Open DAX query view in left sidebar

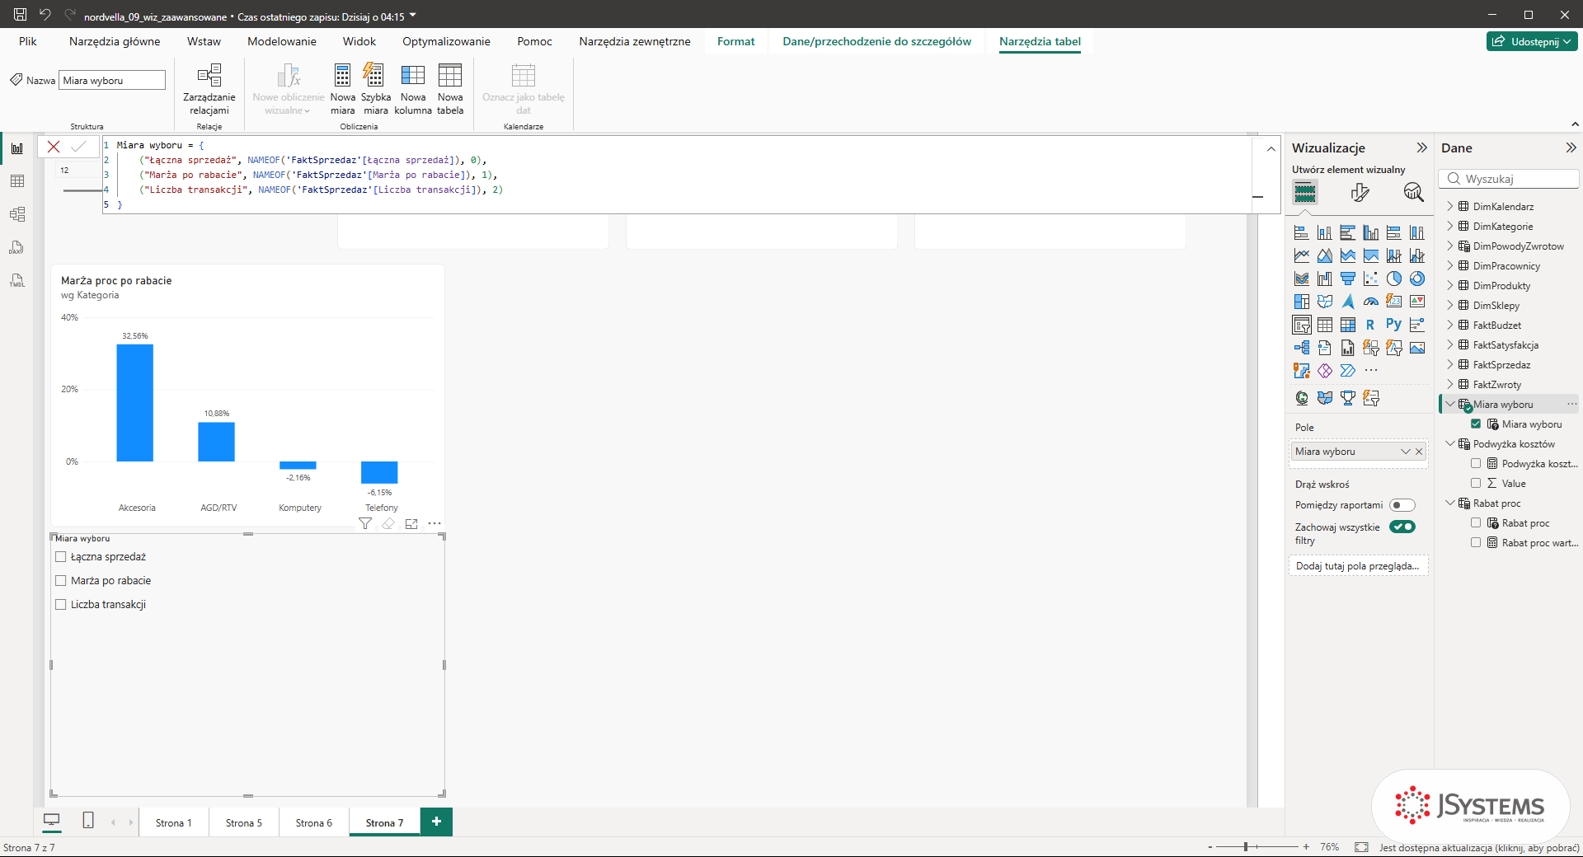(x=17, y=247)
